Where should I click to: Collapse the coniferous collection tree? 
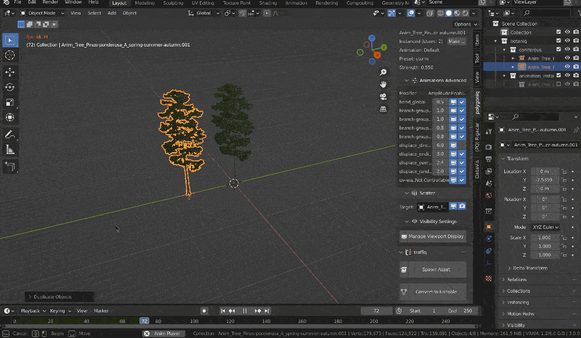(x=504, y=49)
